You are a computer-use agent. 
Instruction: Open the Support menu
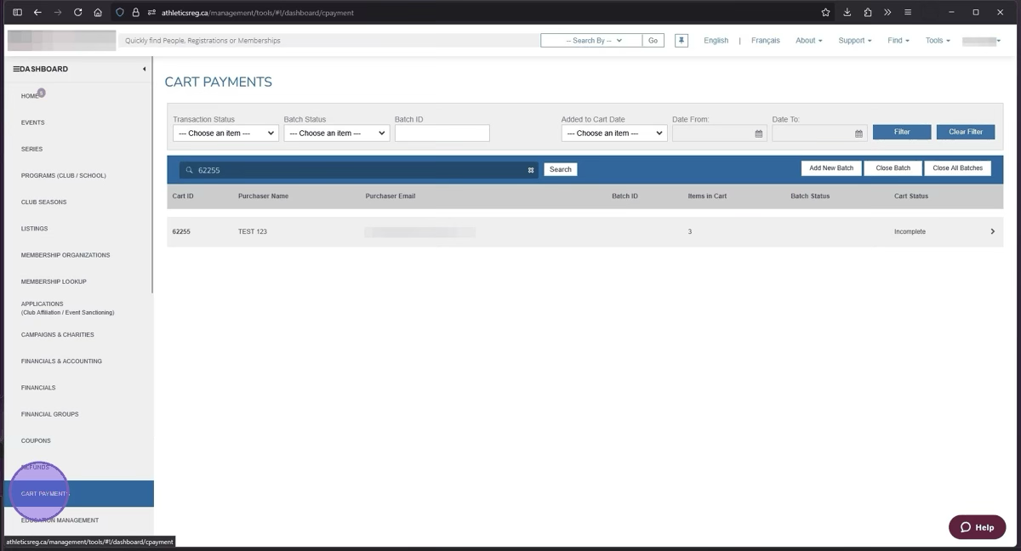click(855, 40)
